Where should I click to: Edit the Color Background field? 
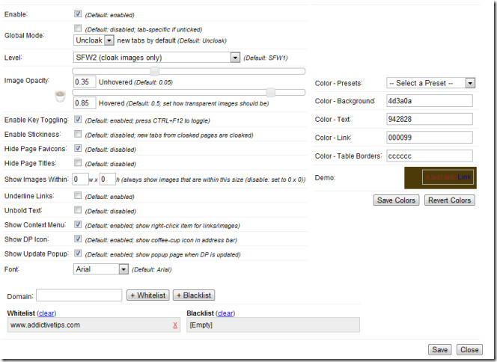[430, 101]
